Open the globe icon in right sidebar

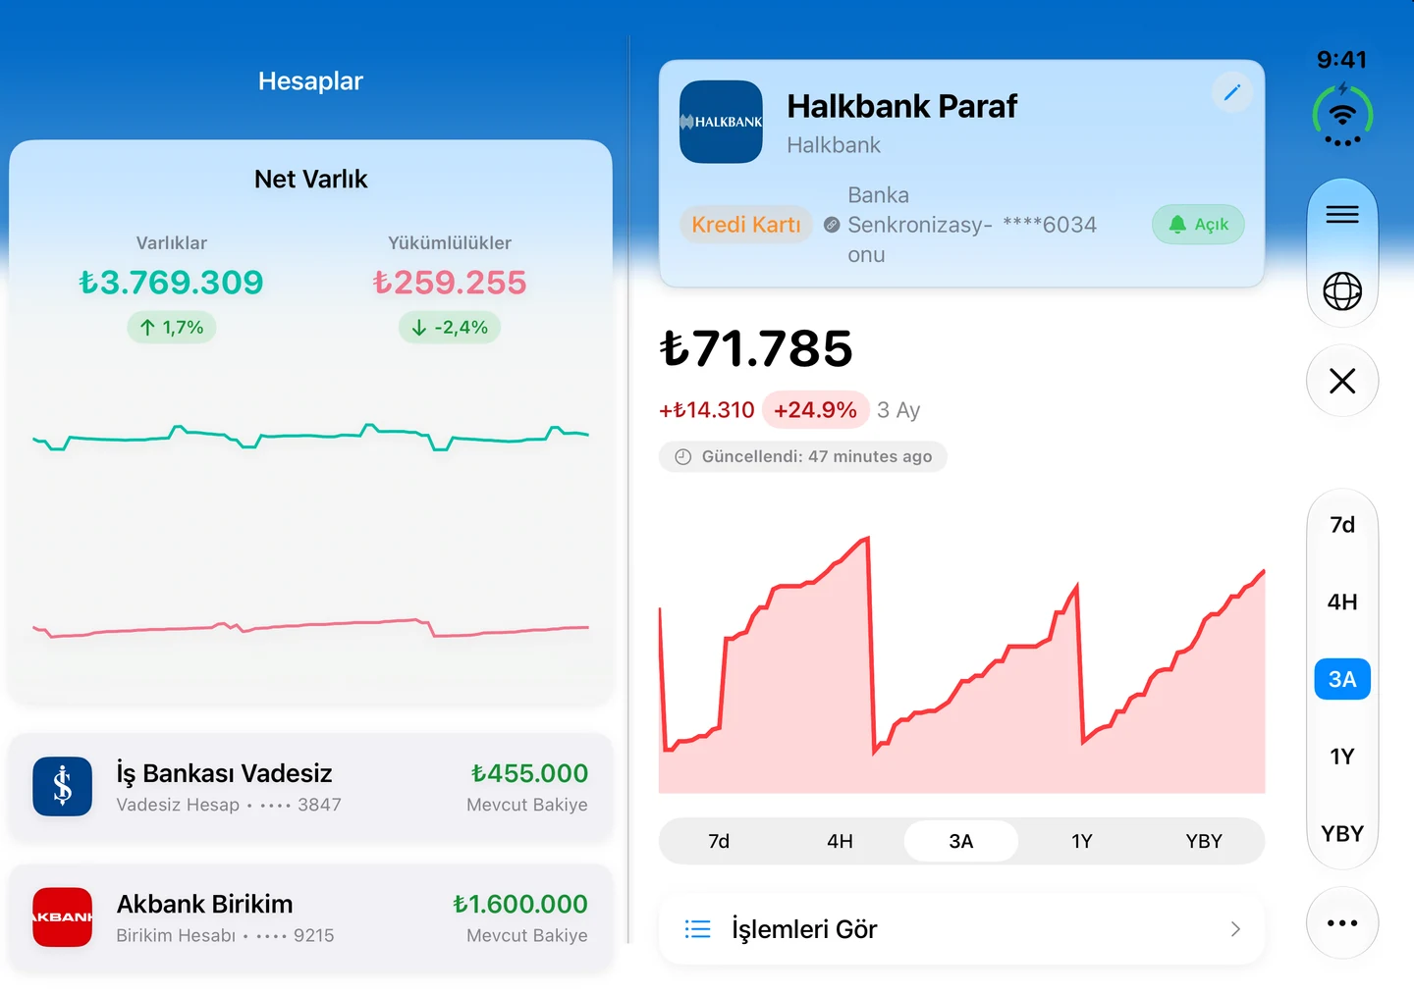click(x=1342, y=290)
